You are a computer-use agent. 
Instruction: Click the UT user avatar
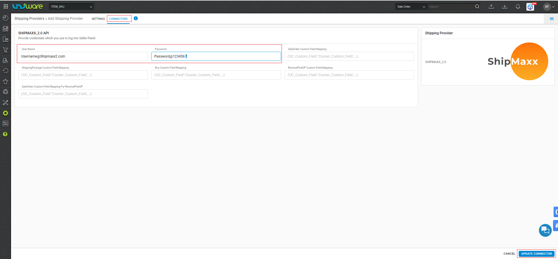coord(547,7)
